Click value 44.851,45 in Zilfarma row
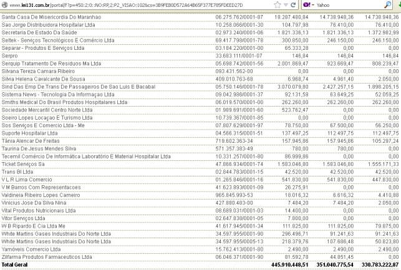 [x=341, y=257]
